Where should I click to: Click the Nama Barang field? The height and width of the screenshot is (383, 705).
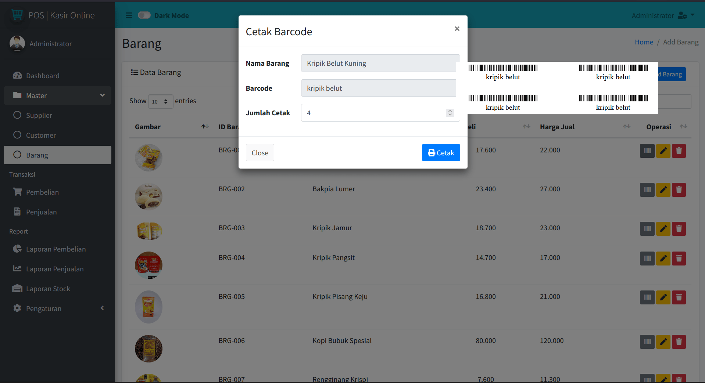click(380, 63)
